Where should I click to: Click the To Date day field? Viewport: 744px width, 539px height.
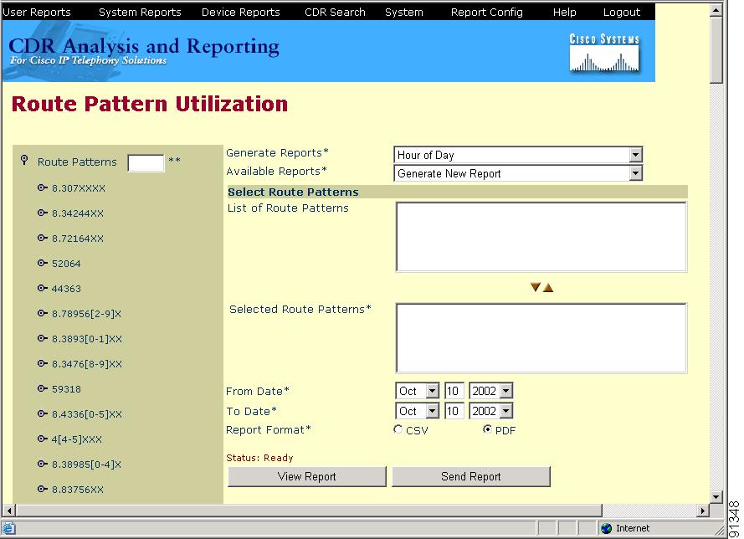(453, 411)
